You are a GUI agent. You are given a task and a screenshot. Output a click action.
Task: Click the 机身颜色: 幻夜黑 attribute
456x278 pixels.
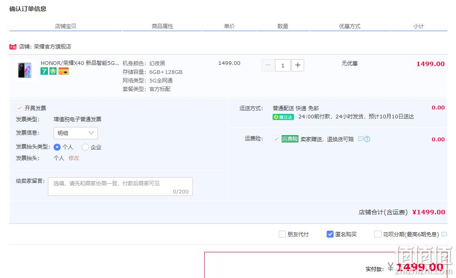pos(144,63)
